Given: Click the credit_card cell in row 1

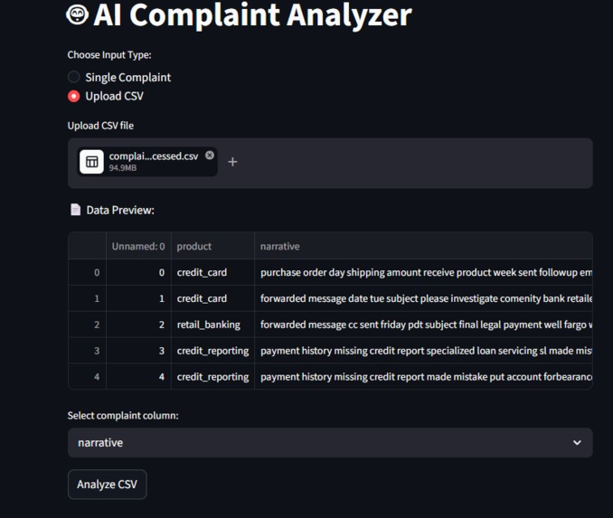Looking at the screenshot, I should click(212, 298).
